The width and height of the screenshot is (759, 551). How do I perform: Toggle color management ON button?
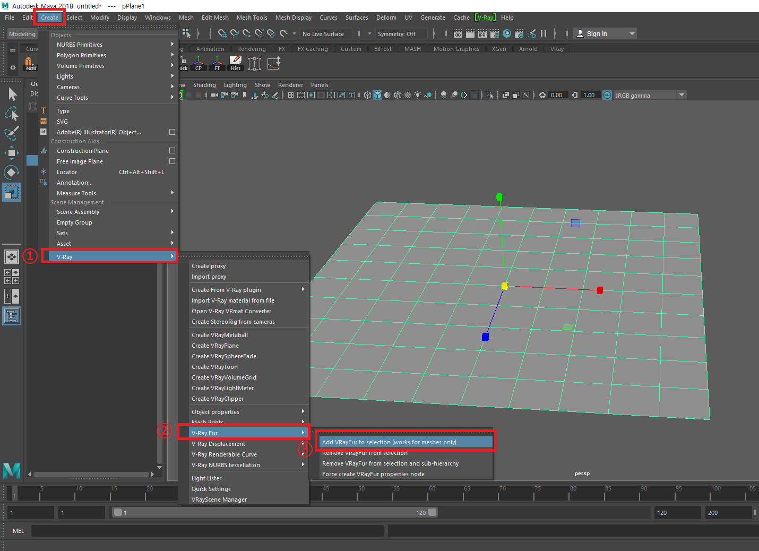(x=607, y=95)
